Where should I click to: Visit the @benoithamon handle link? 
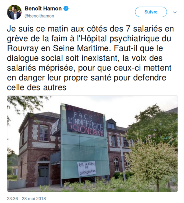click(39, 16)
